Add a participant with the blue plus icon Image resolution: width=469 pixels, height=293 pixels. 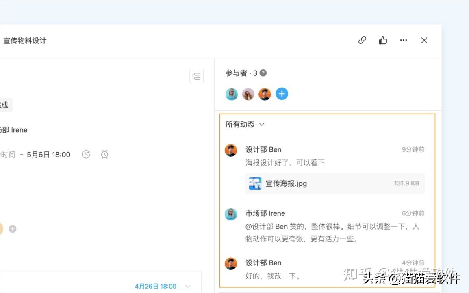click(x=282, y=94)
